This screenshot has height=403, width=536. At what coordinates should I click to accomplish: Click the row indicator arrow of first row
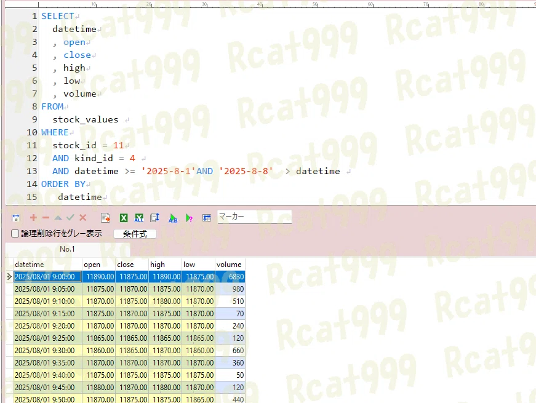(x=9, y=276)
